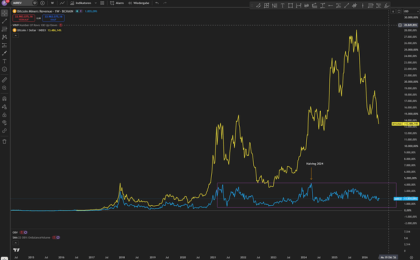Click the plus button on price scale crosshair
420x260 pixels.
(x=400, y=25)
